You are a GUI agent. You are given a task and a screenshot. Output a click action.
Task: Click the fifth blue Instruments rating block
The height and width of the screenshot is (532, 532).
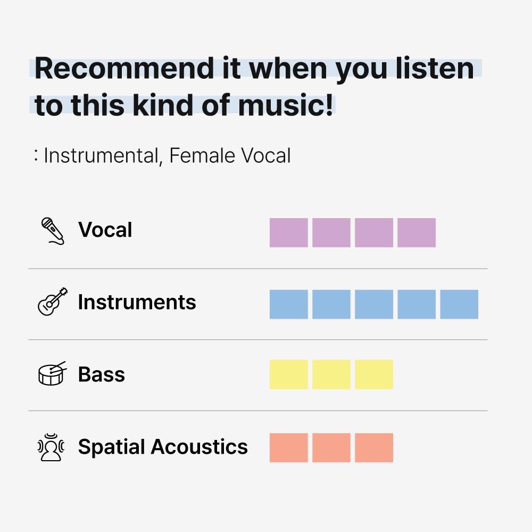tap(459, 304)
